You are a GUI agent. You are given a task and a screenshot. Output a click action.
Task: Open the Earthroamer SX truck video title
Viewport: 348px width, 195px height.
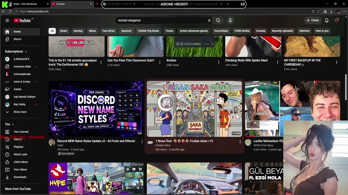click(73, 63)
